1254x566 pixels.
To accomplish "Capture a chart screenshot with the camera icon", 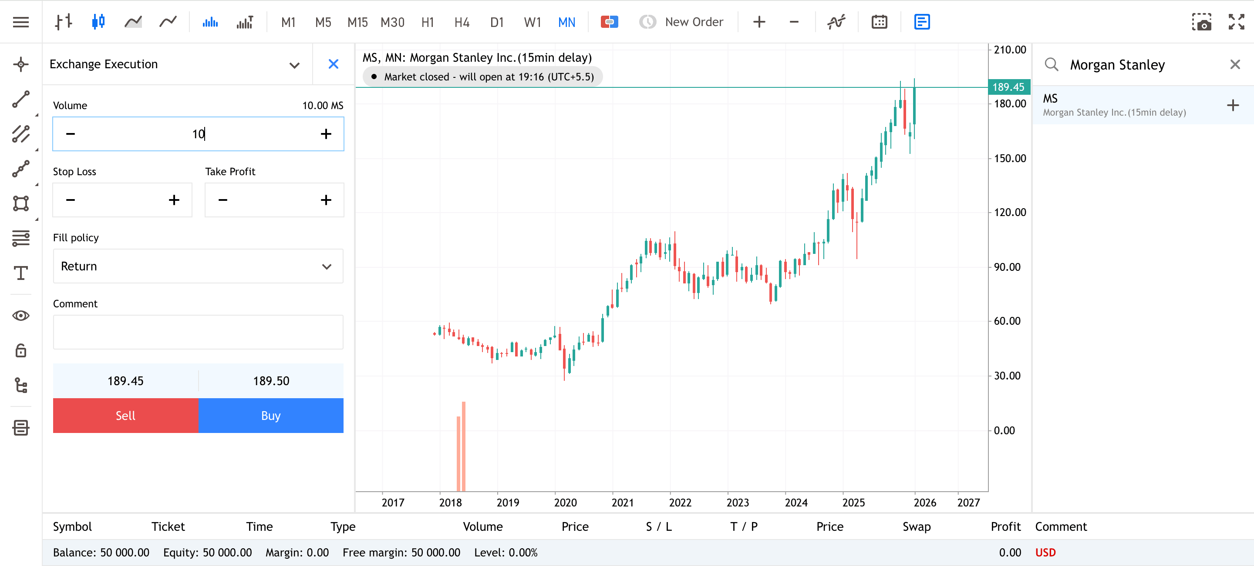I will (x=1202, y=22).
